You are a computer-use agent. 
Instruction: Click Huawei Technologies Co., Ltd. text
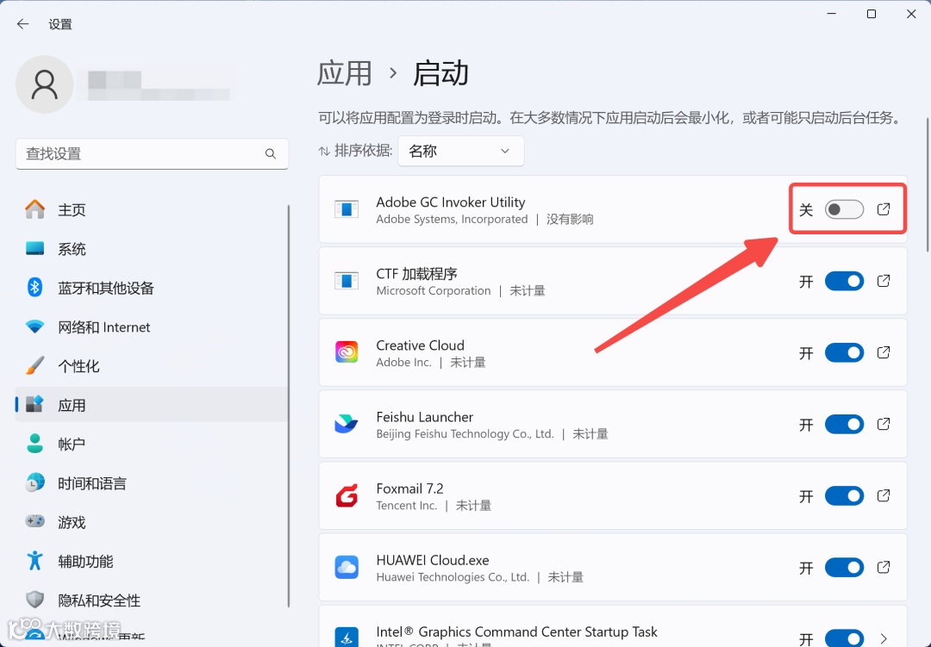[453, 577]
